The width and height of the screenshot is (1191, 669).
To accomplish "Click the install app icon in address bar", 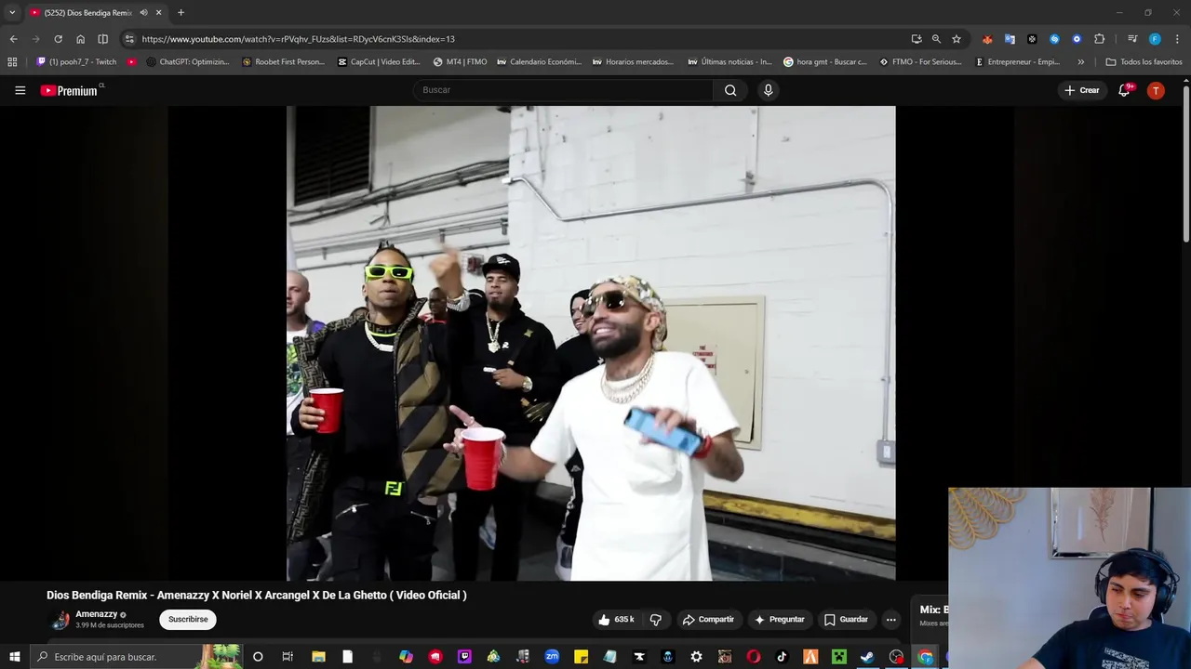I will click(x=917, y=39).
